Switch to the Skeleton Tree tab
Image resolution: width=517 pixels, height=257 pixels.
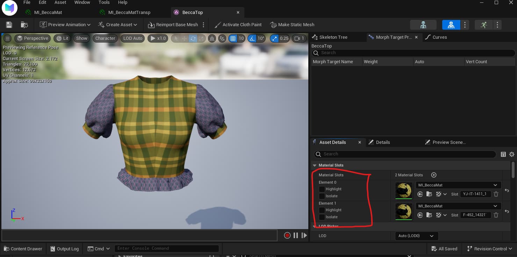pyautogui.click(x=333, y=37)
